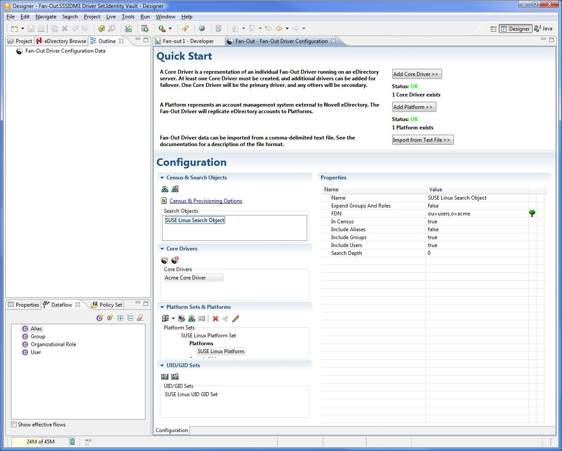562x451 pixels.
Task: Collapse the Core Drivers section
Action: pos(162,249)
